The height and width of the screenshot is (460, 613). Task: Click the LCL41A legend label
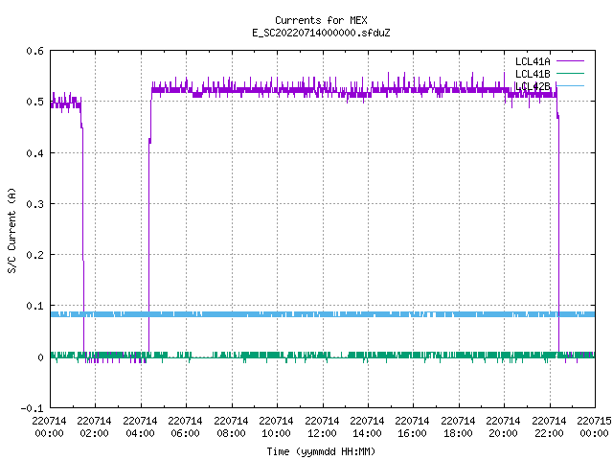click(533, 61)
